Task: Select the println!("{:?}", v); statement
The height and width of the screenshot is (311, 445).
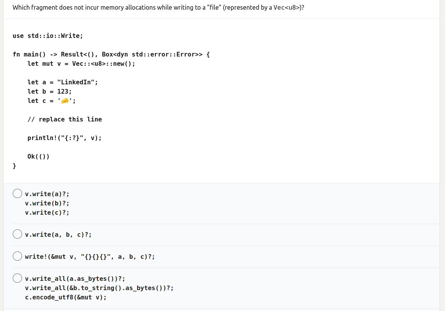Action: [64, 138]
